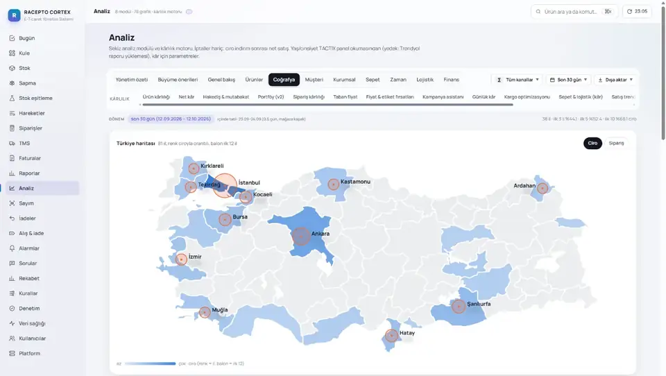The width and height of the screenshot is (666, 376).
Task: Open Kargo optimizasyonu sub-tab
Action: pos(527,97)
